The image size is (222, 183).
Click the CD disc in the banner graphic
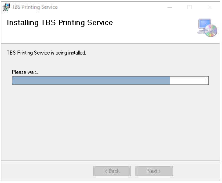click(x=211, y=31)
